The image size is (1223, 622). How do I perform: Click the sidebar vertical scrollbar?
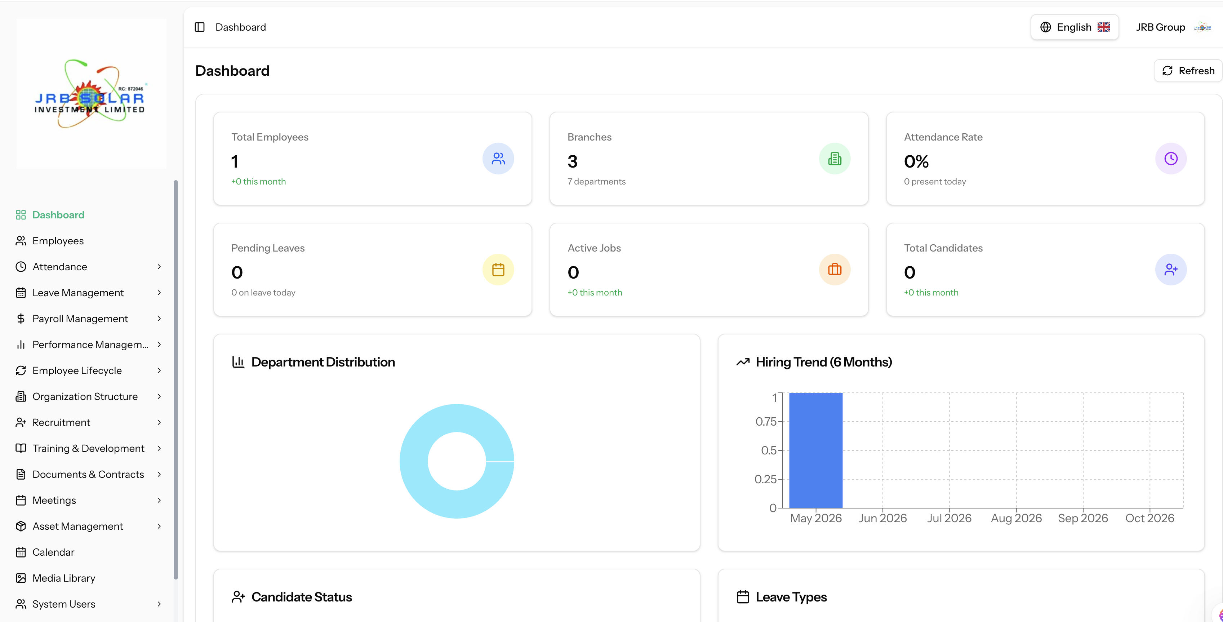(175, 380)
